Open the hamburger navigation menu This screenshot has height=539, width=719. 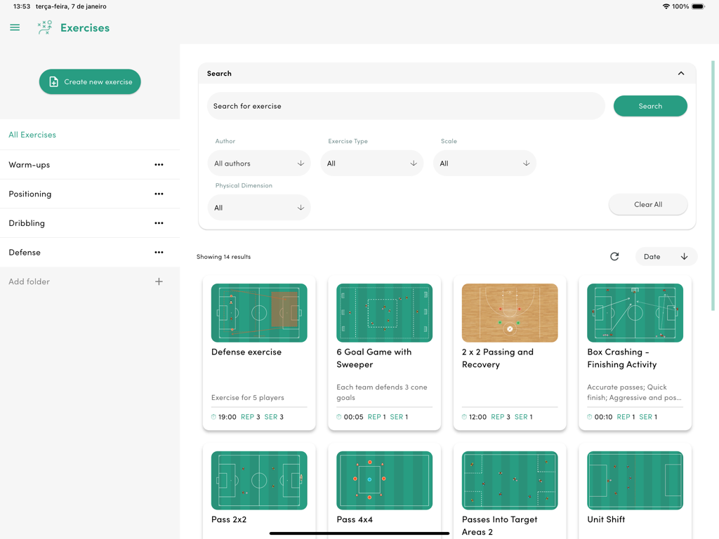(x=15, y=27)
